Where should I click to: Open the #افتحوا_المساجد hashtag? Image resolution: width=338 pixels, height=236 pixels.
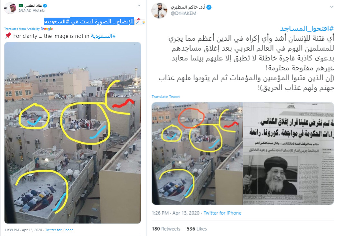(307, 29)
